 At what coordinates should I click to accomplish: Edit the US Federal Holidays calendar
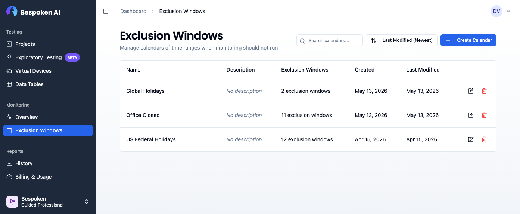coord(471,139)
